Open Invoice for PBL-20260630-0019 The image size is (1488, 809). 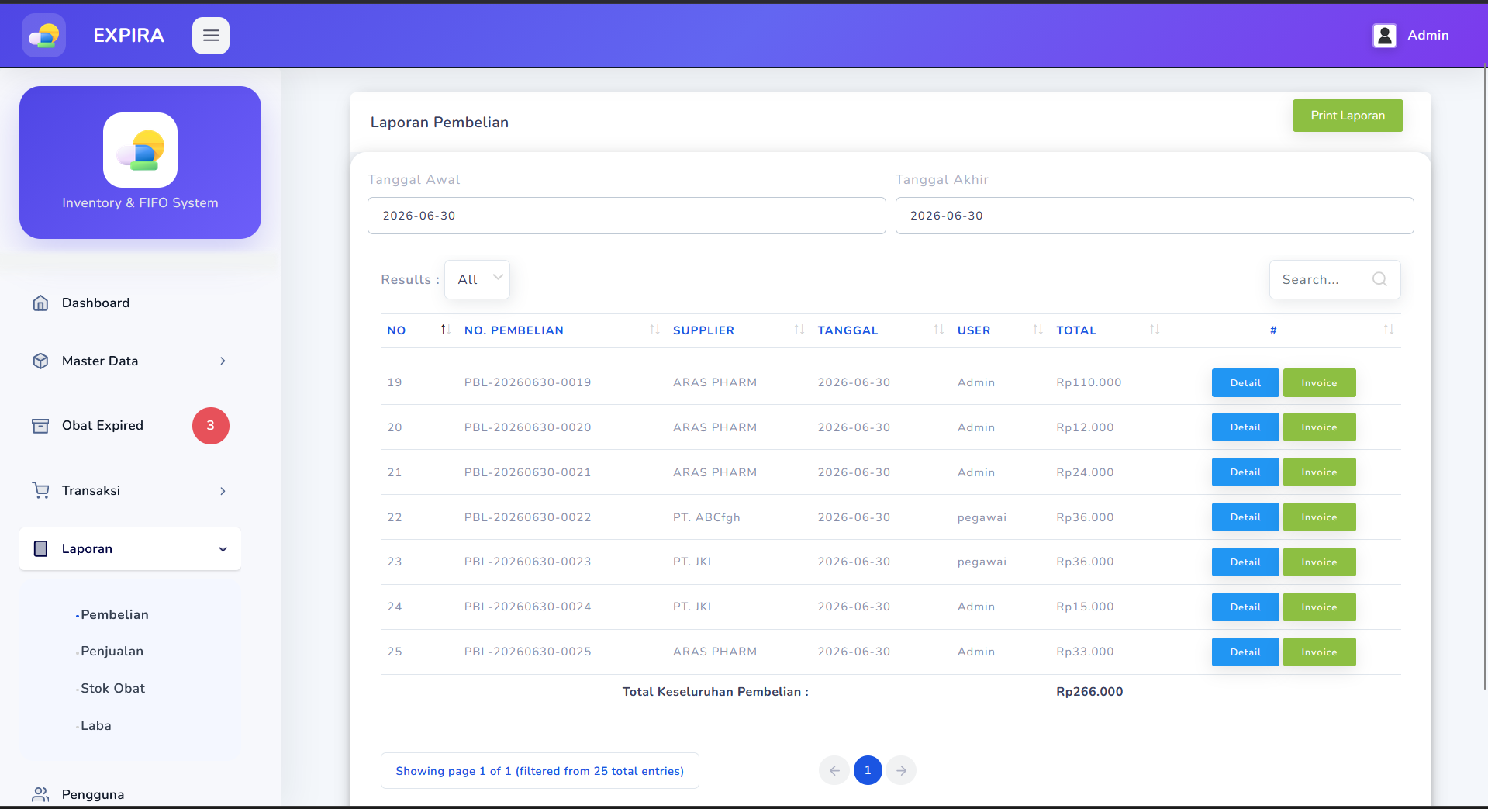point(1319,383)
